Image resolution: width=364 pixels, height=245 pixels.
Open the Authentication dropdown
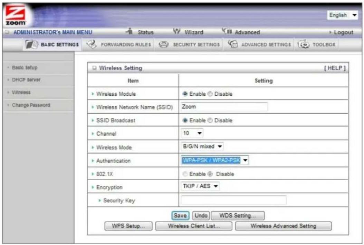215,160
